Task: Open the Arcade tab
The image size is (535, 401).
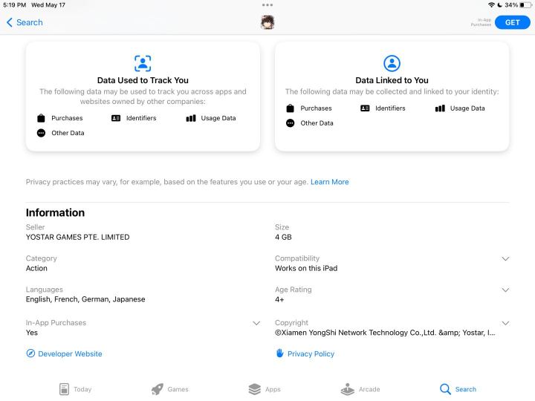Action: [x=360, y=389]
